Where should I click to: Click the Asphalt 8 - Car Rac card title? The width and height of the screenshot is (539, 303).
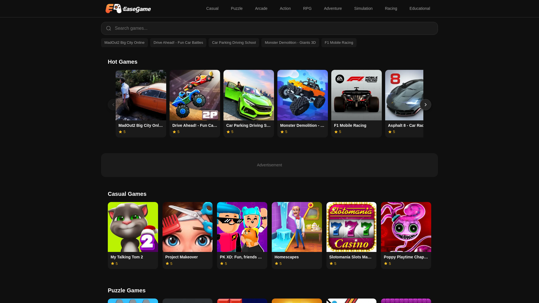(x=406, y=125)
